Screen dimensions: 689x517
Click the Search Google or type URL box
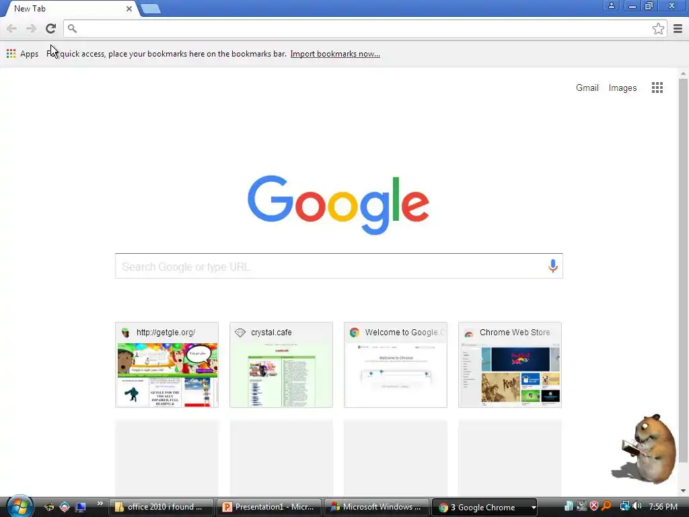338,266
